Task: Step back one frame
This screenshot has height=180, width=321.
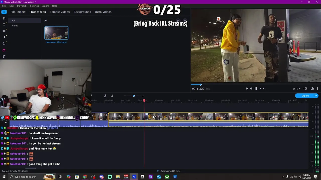Action: (x=251, y=88)
